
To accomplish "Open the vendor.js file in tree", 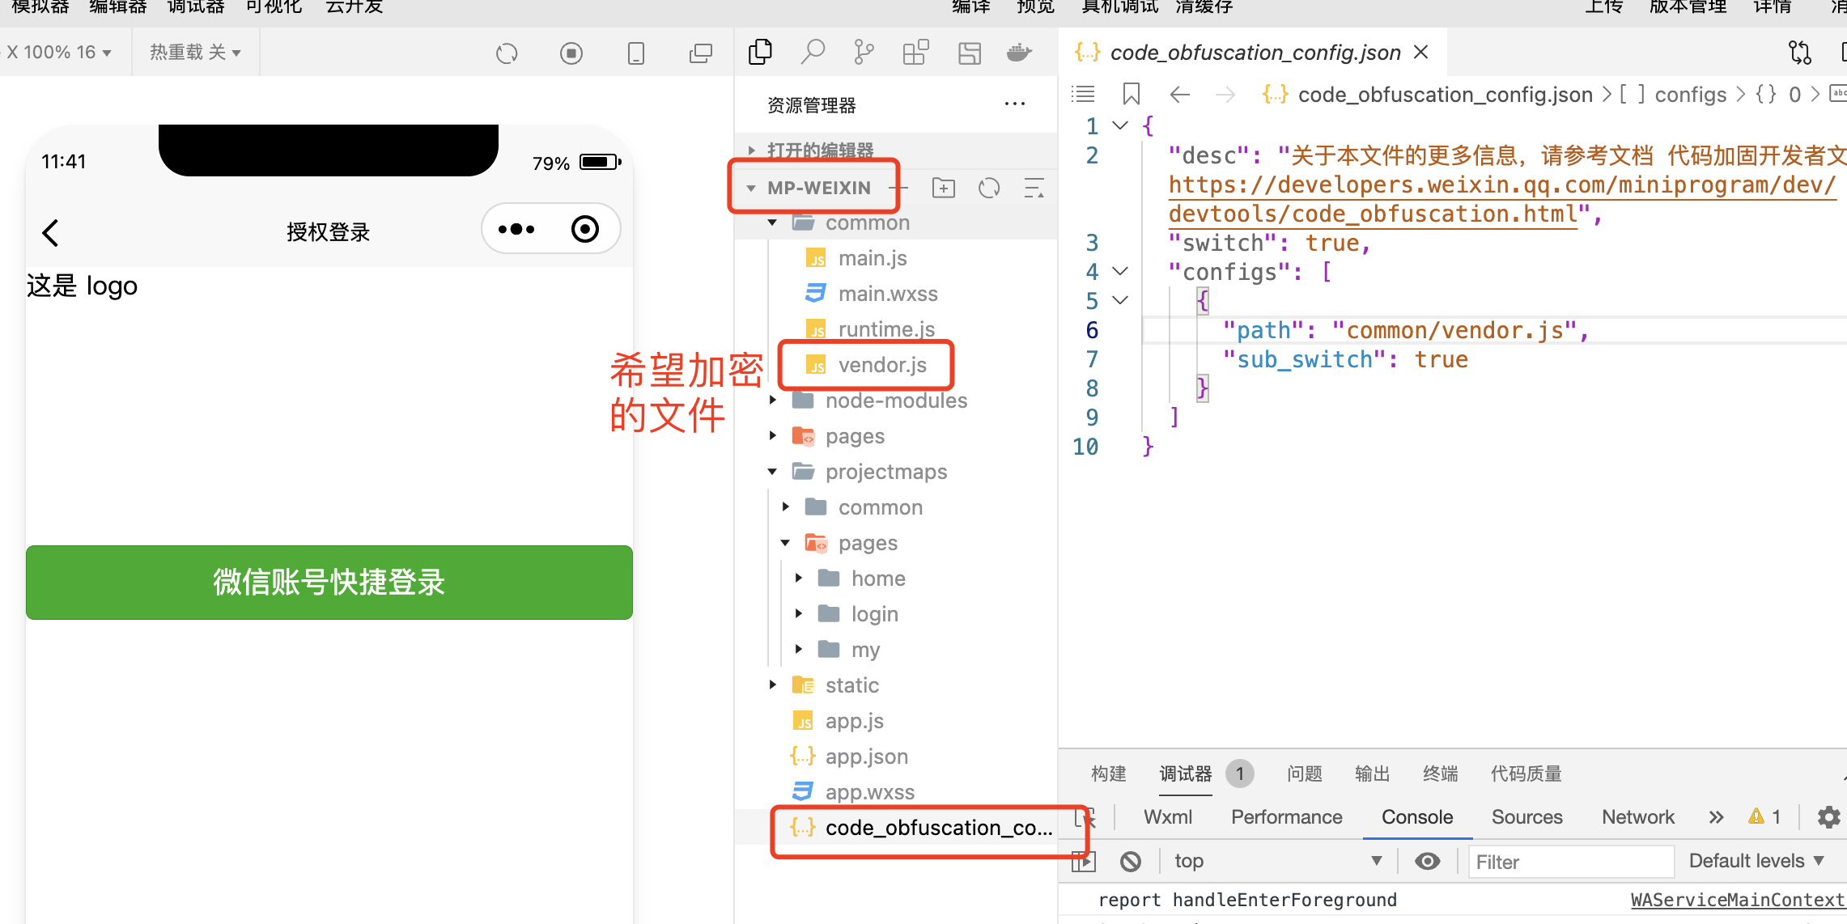I will pos(882,365).
